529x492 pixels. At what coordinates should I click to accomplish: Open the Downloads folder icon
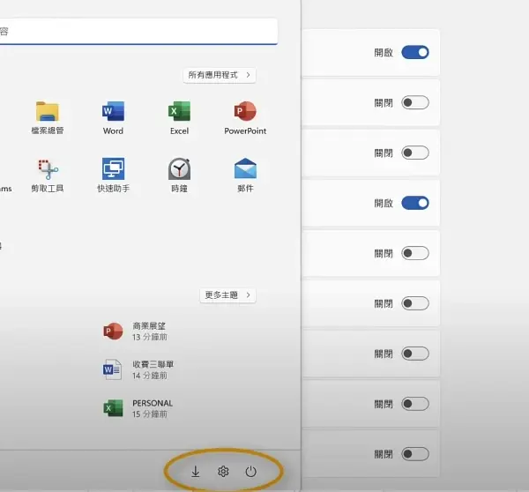pyautogui.click(x=196, y=472)
